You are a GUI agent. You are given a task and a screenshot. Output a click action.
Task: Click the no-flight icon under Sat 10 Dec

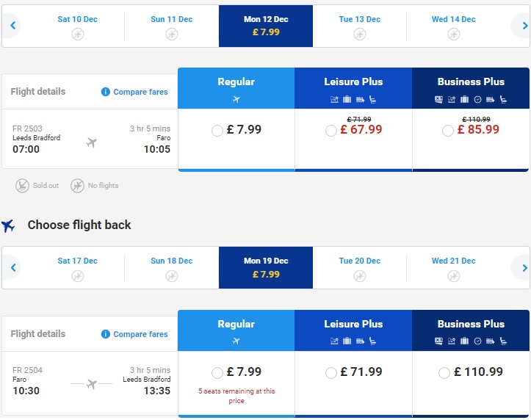click(x=78, y=35)
